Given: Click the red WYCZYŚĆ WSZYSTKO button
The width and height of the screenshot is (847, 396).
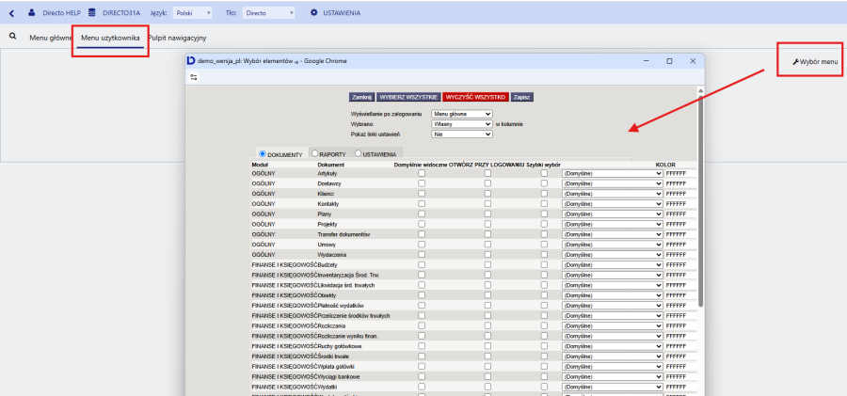Looking at the screenshot, I should click(x=475, y=97).
